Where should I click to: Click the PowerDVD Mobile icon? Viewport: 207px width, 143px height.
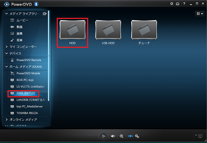point(12,73)
